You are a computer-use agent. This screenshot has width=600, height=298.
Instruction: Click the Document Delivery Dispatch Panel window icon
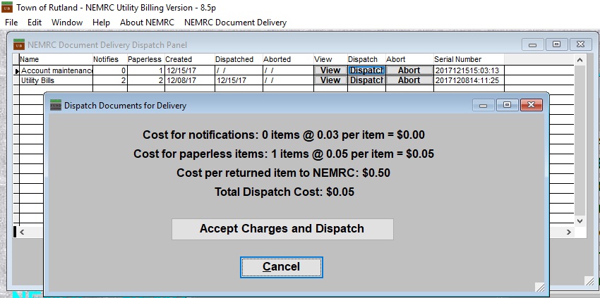tap(19, 44)
